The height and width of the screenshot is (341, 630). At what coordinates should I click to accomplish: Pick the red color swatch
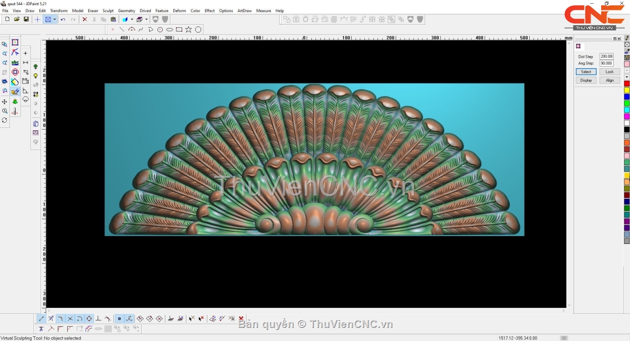coord(627,84)
